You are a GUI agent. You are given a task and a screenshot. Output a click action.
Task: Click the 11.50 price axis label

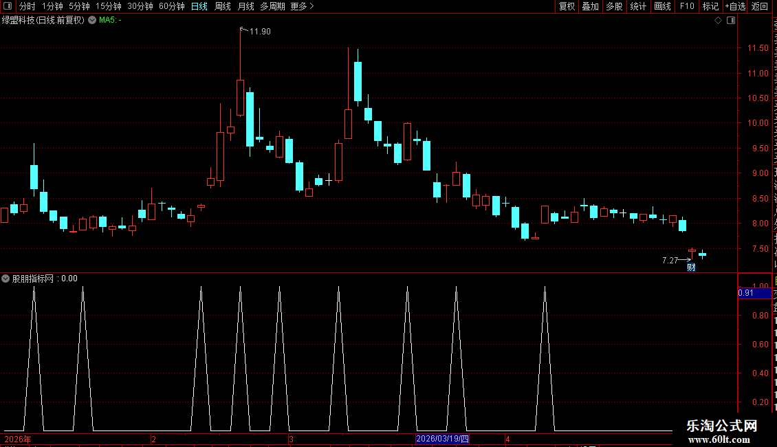point(758,48)
